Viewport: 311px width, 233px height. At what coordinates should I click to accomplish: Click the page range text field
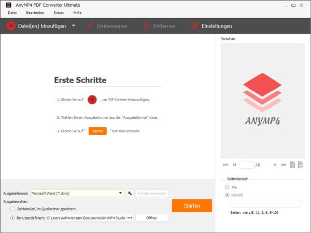pyautogui.click(x=266, y=203)
